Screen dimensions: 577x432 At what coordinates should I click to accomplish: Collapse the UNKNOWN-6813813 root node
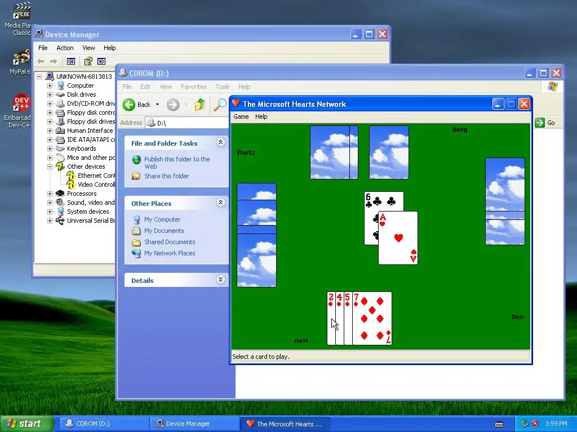39,76
